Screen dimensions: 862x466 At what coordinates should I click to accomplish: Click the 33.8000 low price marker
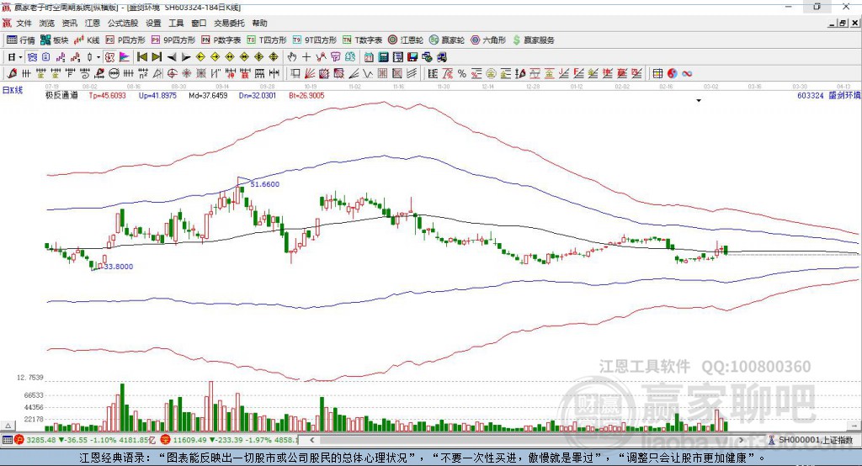[118, 266]
